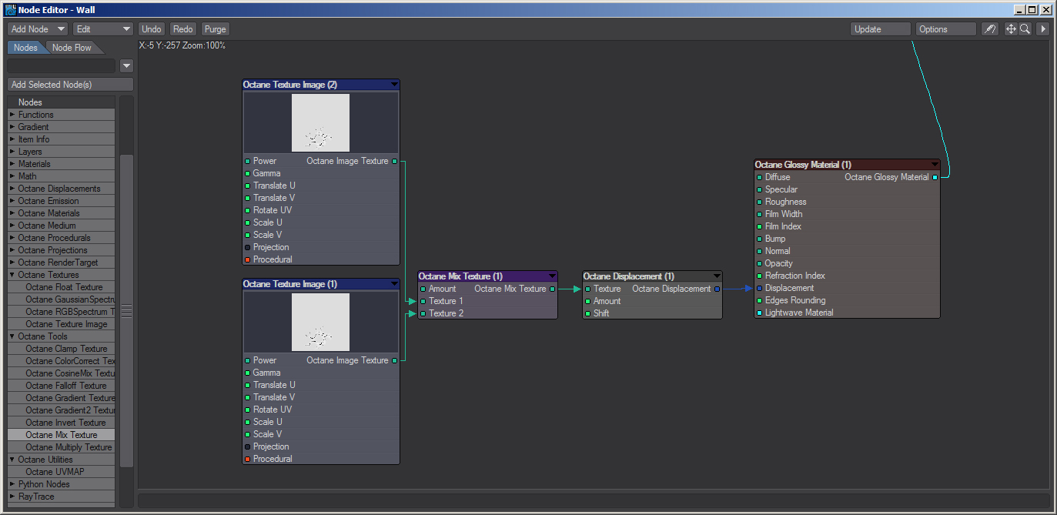Click Displacement input connector on Glossy Material
The height and width of the screenshot is (515, 1057).
pyautogui.click(x=759, y=288)
